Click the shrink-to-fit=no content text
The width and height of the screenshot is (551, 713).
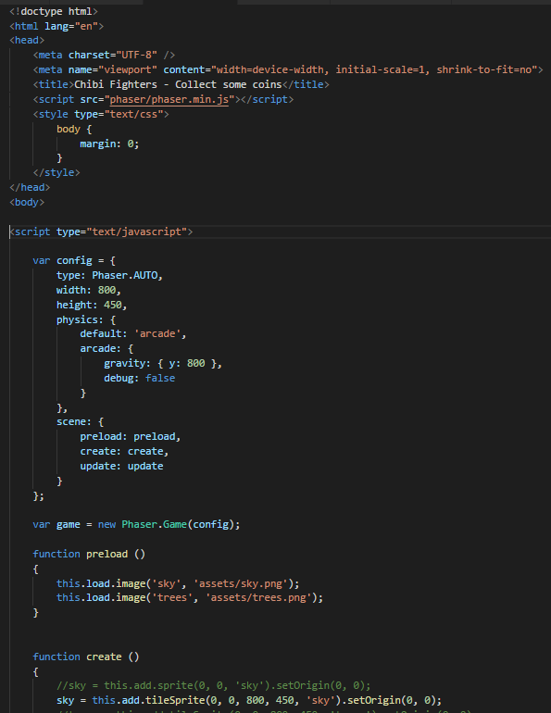[484, 69]
